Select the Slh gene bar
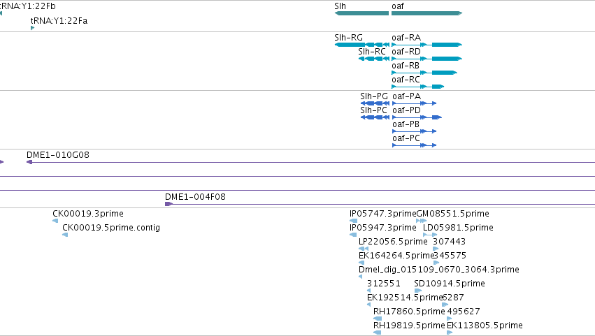The width and height of the screenshot is (595, 336). click(x=361, y=13)
